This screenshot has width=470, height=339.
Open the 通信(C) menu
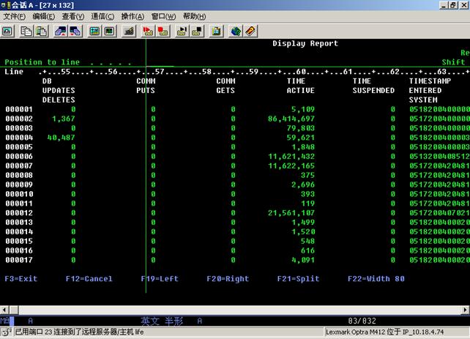(x=102, y=17)
